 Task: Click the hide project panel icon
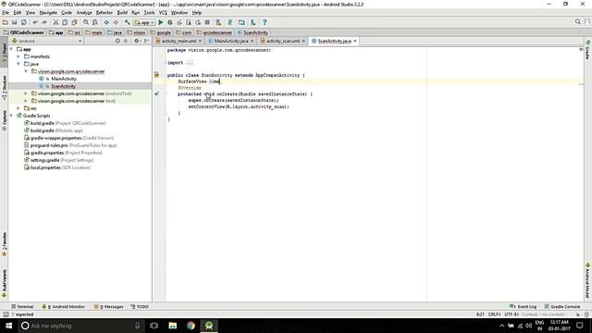(146, 41)
